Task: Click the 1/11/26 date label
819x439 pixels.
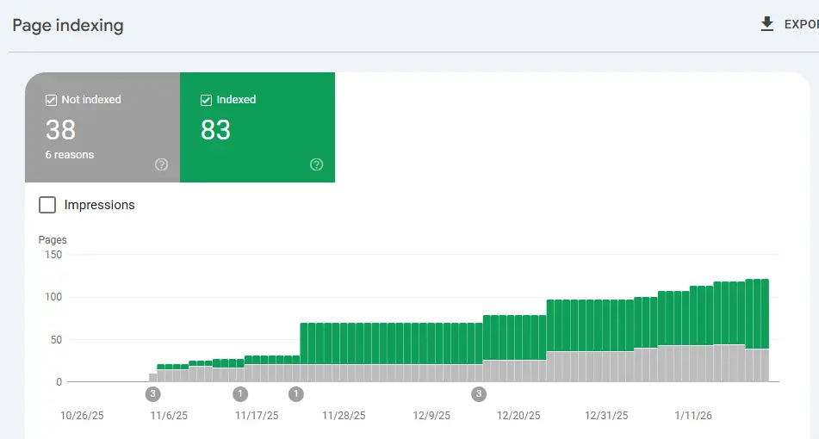Action: 693,416
